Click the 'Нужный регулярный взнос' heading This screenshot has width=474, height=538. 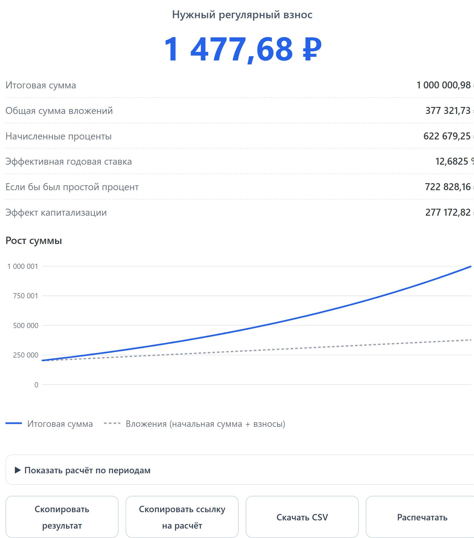tap(242, 15)
